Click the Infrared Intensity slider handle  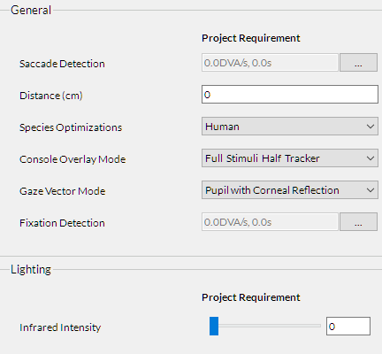point(214,326)
